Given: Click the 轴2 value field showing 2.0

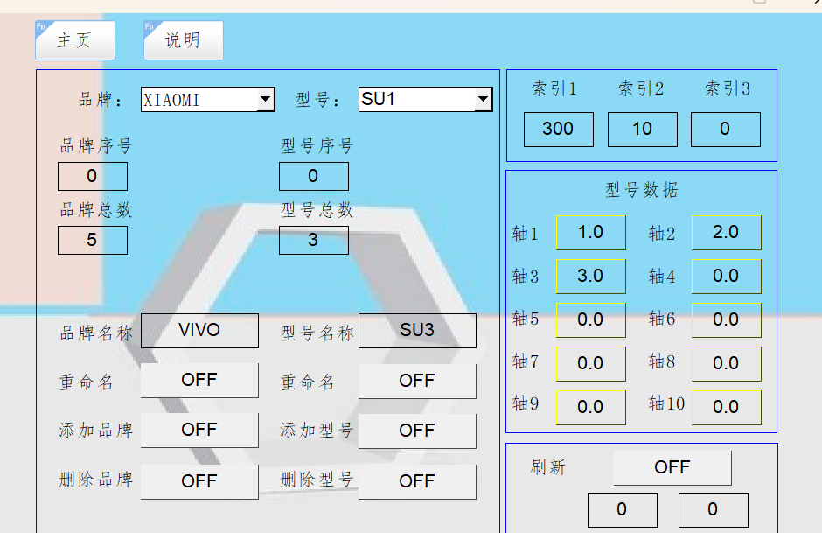Looking at the screenshot, I should [x=726, y=233].
